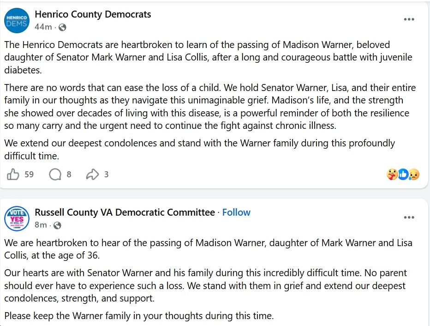The height and width of the screenshot is (326, 430).
Task: Click the comment bubble icon on Henrico post
Action: pyautogui.click(x=55, y=175)
